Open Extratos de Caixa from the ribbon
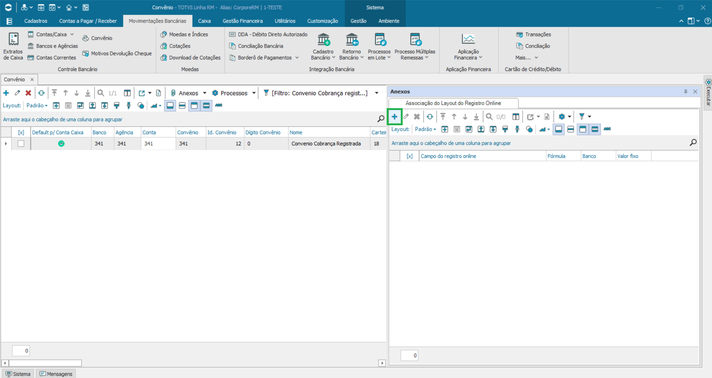 click(13, 46)
